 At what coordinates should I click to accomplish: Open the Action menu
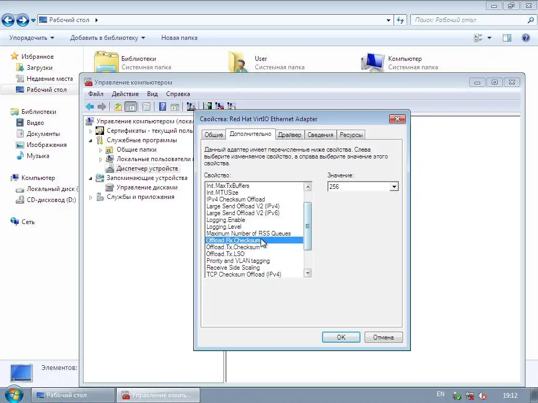click(x=125, y=94)
